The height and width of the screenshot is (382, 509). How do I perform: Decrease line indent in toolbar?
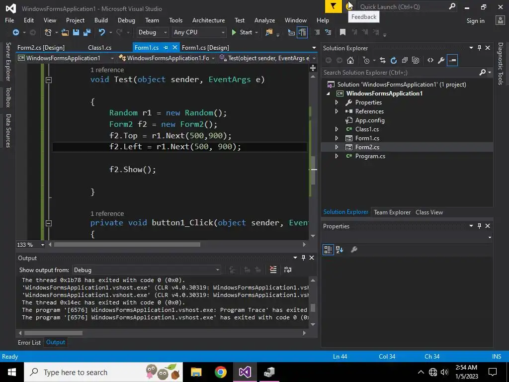coord(317,32)
